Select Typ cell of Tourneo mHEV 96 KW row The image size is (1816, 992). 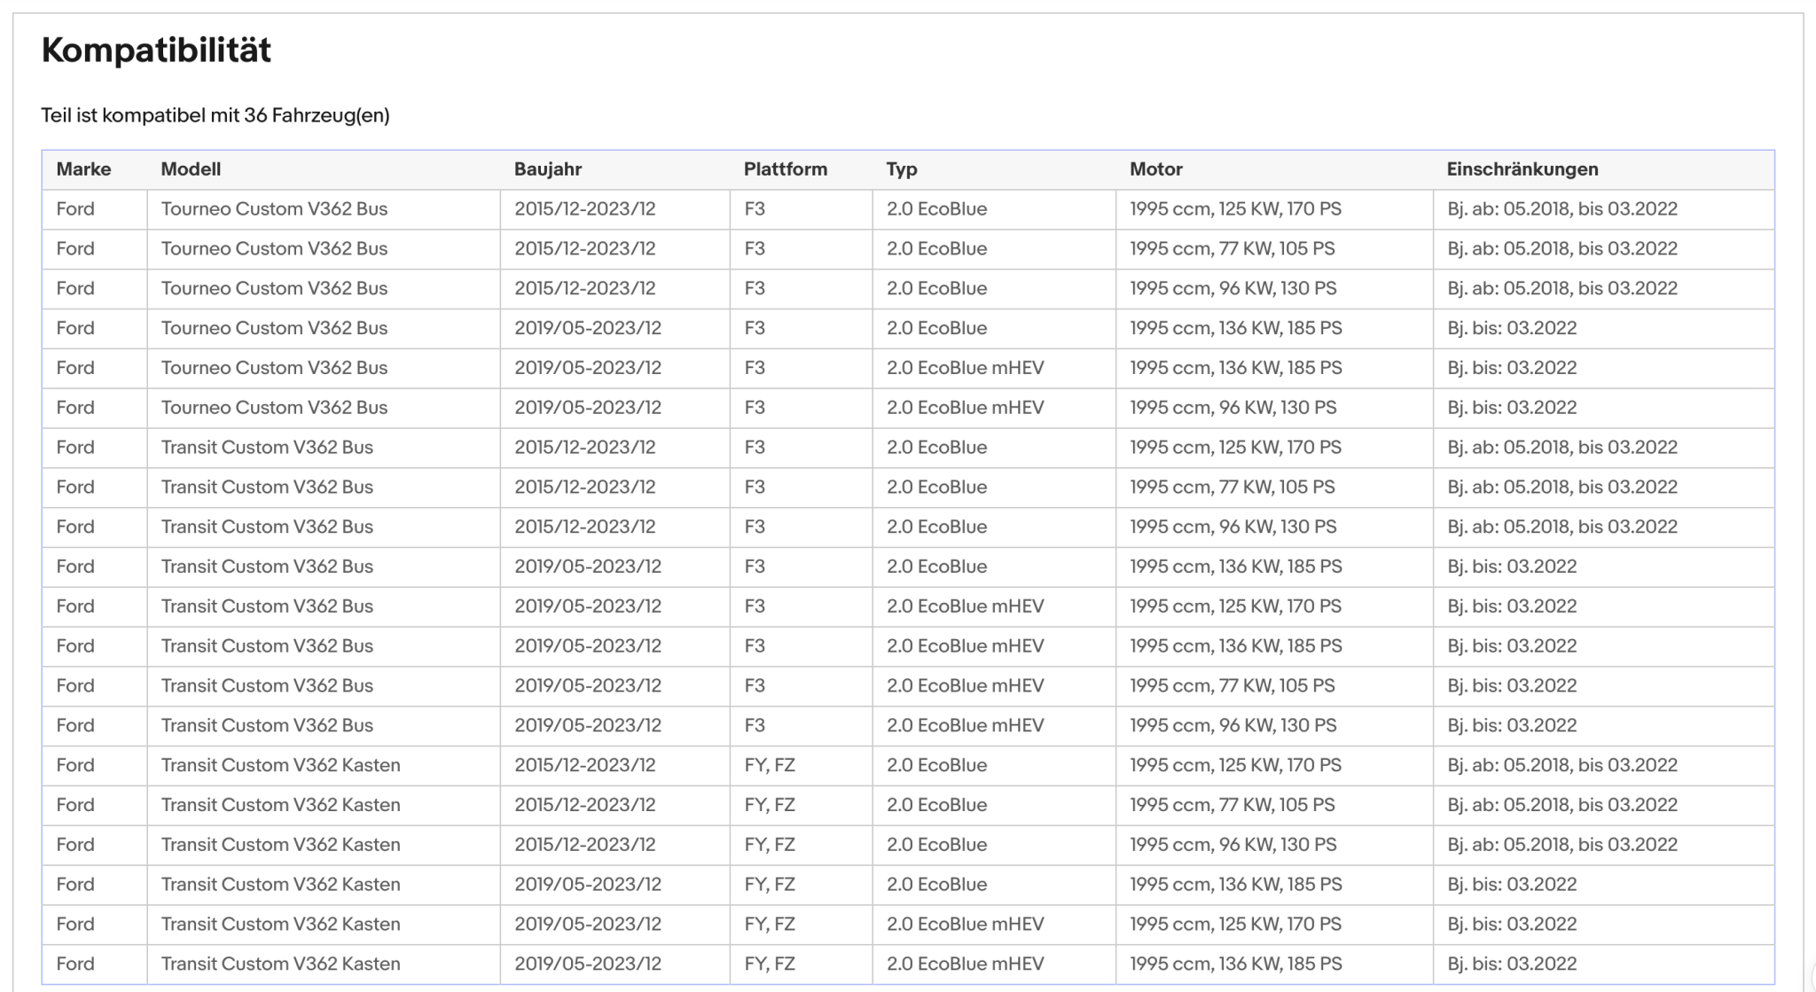coord(994,408)
